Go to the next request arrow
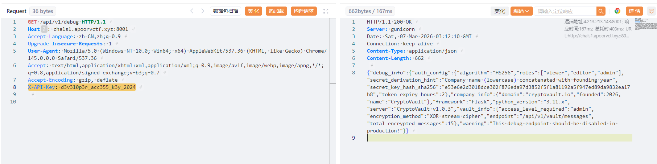This screenshot has height=164, width=657. 203,11
